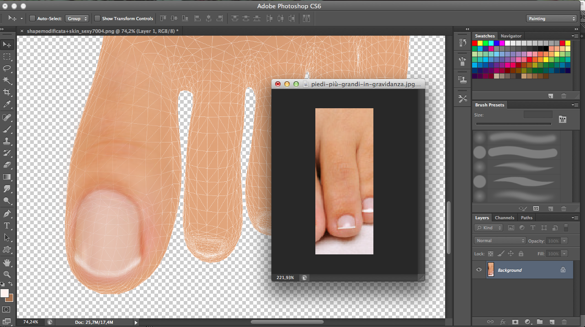Hide the Background layer visibility eye
The image size is (585, 327).
click(479, 270)
